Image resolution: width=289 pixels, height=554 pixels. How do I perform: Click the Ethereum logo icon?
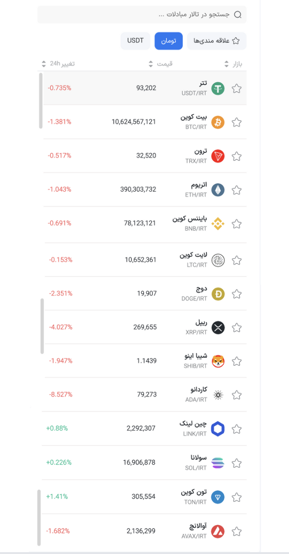(217, 190)
